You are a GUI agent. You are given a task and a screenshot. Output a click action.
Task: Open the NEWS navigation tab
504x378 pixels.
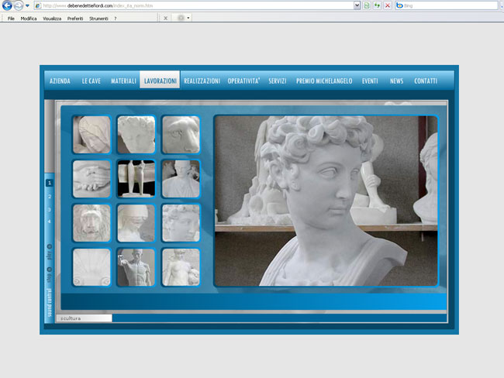(396, 81)
